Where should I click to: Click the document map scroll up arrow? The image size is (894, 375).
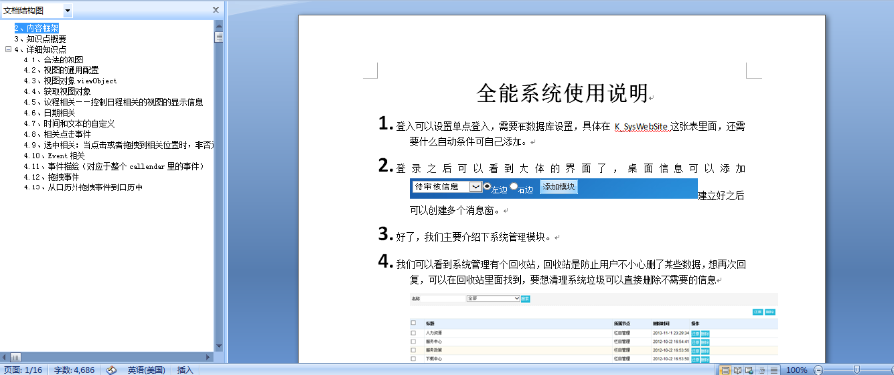coord(219,25)
